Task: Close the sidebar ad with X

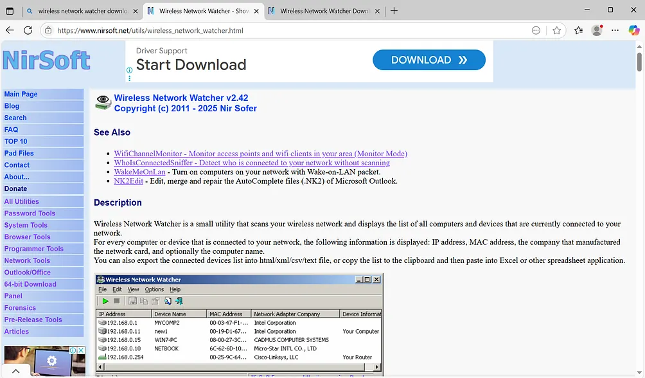Action: (81, 350)
